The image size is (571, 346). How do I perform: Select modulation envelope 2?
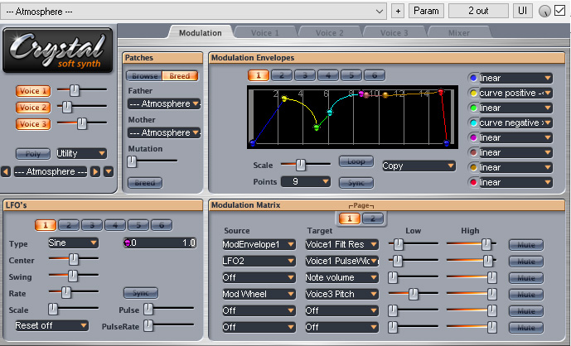coord(282,75)
